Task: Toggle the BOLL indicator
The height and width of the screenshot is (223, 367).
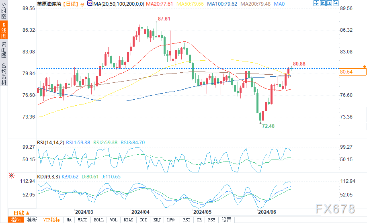Action: click(x=98, y=220)
